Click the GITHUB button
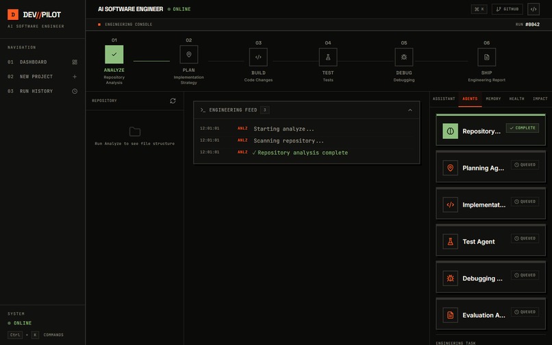This screenshot has width=552, height=345. (507, 9)
